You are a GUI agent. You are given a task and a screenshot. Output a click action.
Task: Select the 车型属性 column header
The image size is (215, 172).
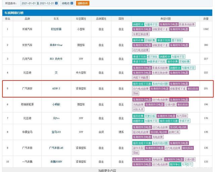pos(81,19)
